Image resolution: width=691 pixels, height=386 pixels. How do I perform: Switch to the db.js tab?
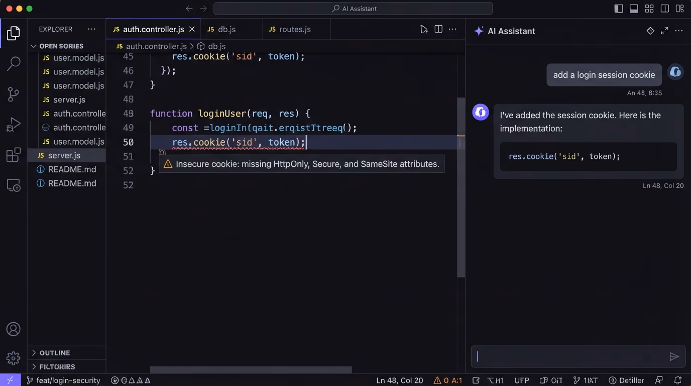click(x=231, y=29)
